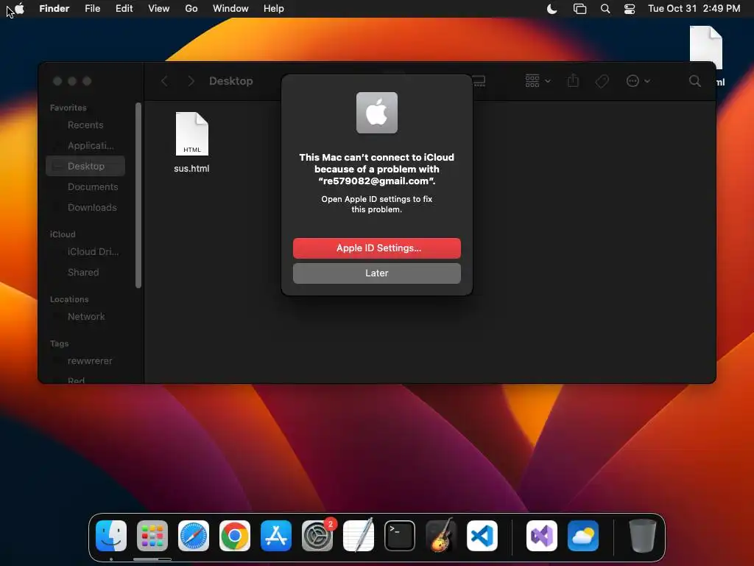The image size is (754, 566).
Task: Click the Apple ID Settings button
Action: 376,248
